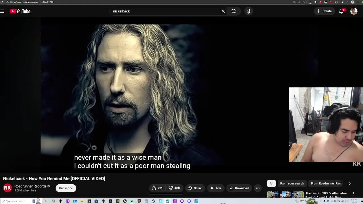Open the Create button
The width and height of the screenshot is (363, 204).
[x=324, y=11]
